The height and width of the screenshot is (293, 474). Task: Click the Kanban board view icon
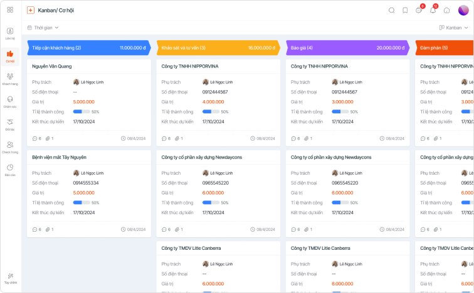click(x=441, y=28)
